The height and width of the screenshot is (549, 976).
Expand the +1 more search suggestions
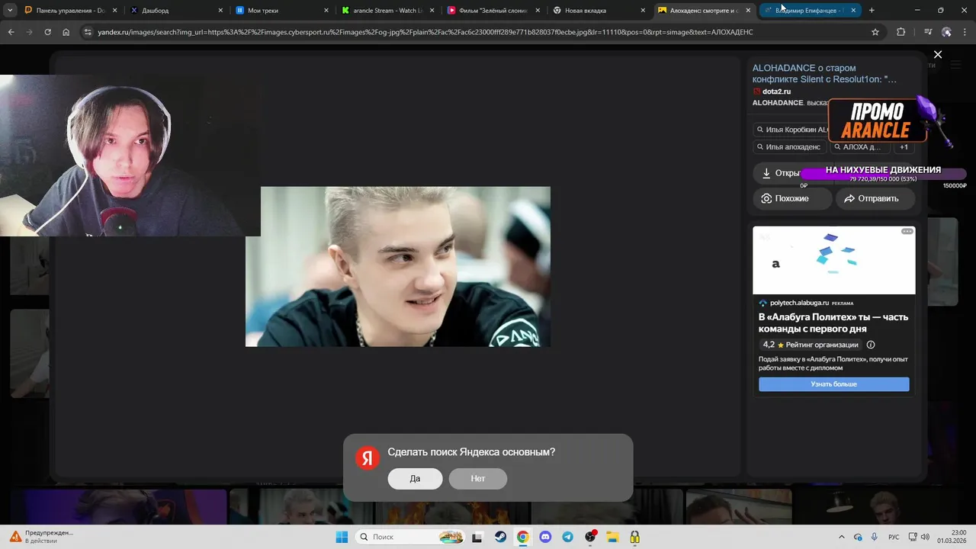[904, 147]
